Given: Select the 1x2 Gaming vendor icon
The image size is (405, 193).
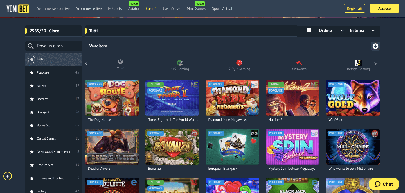Looking at the screenshot, I should tap(180, 62).
